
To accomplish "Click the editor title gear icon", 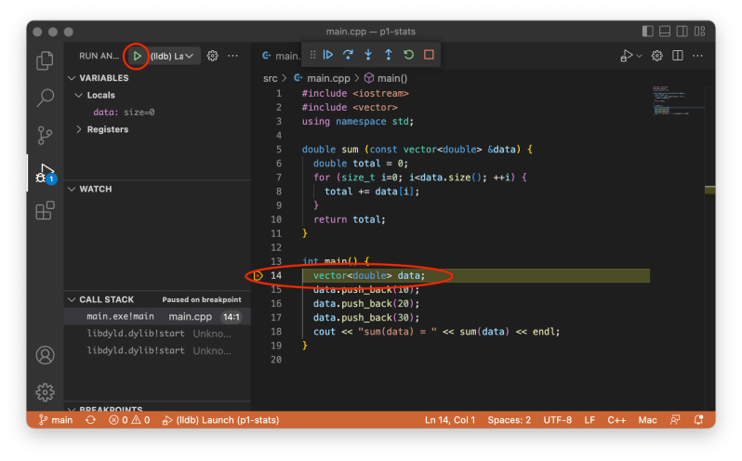I will point(656,56).
